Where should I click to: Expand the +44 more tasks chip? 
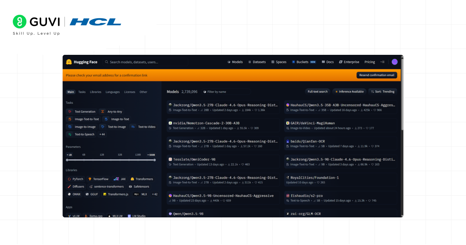[x=102, y=134]
